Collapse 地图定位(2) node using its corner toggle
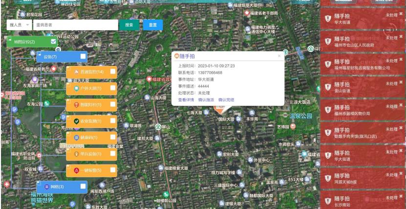The width and height of the screenshot is (406, 209). pyautogui.click(x=9, y=39)
